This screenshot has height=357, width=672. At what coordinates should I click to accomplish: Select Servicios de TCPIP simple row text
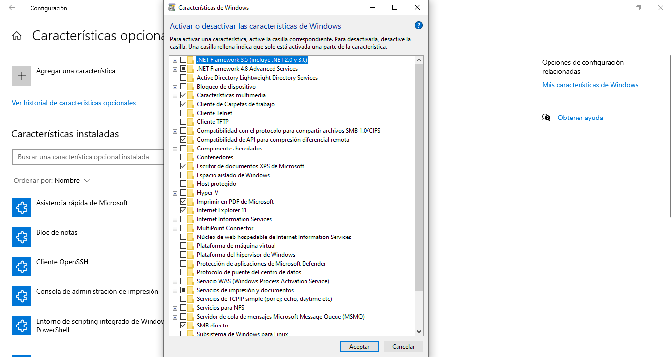point(264,299)
